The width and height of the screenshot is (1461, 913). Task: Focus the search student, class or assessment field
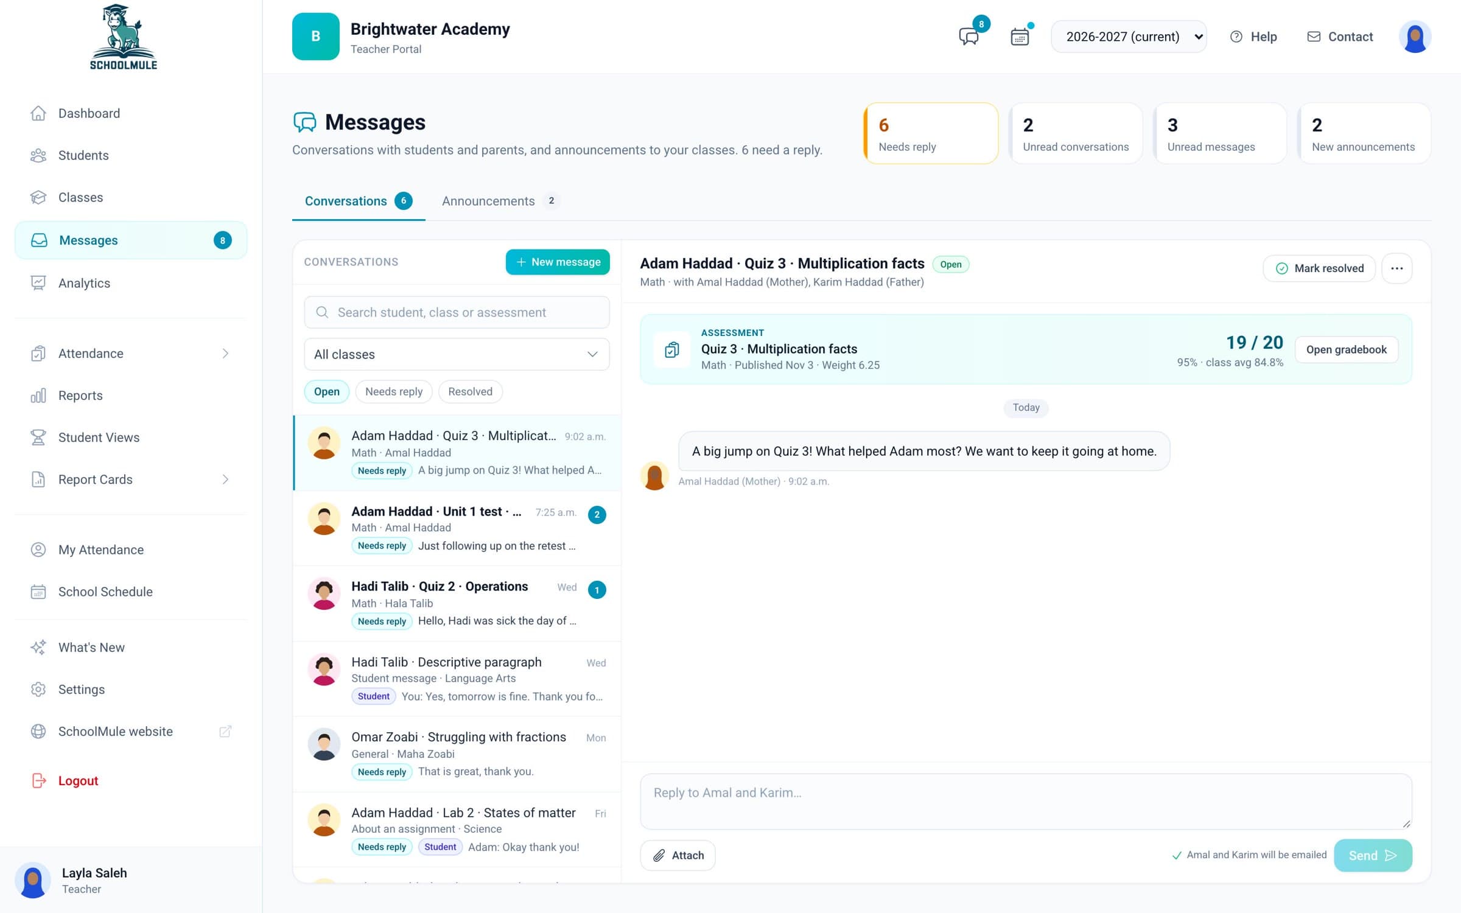[x=457, y=312]
